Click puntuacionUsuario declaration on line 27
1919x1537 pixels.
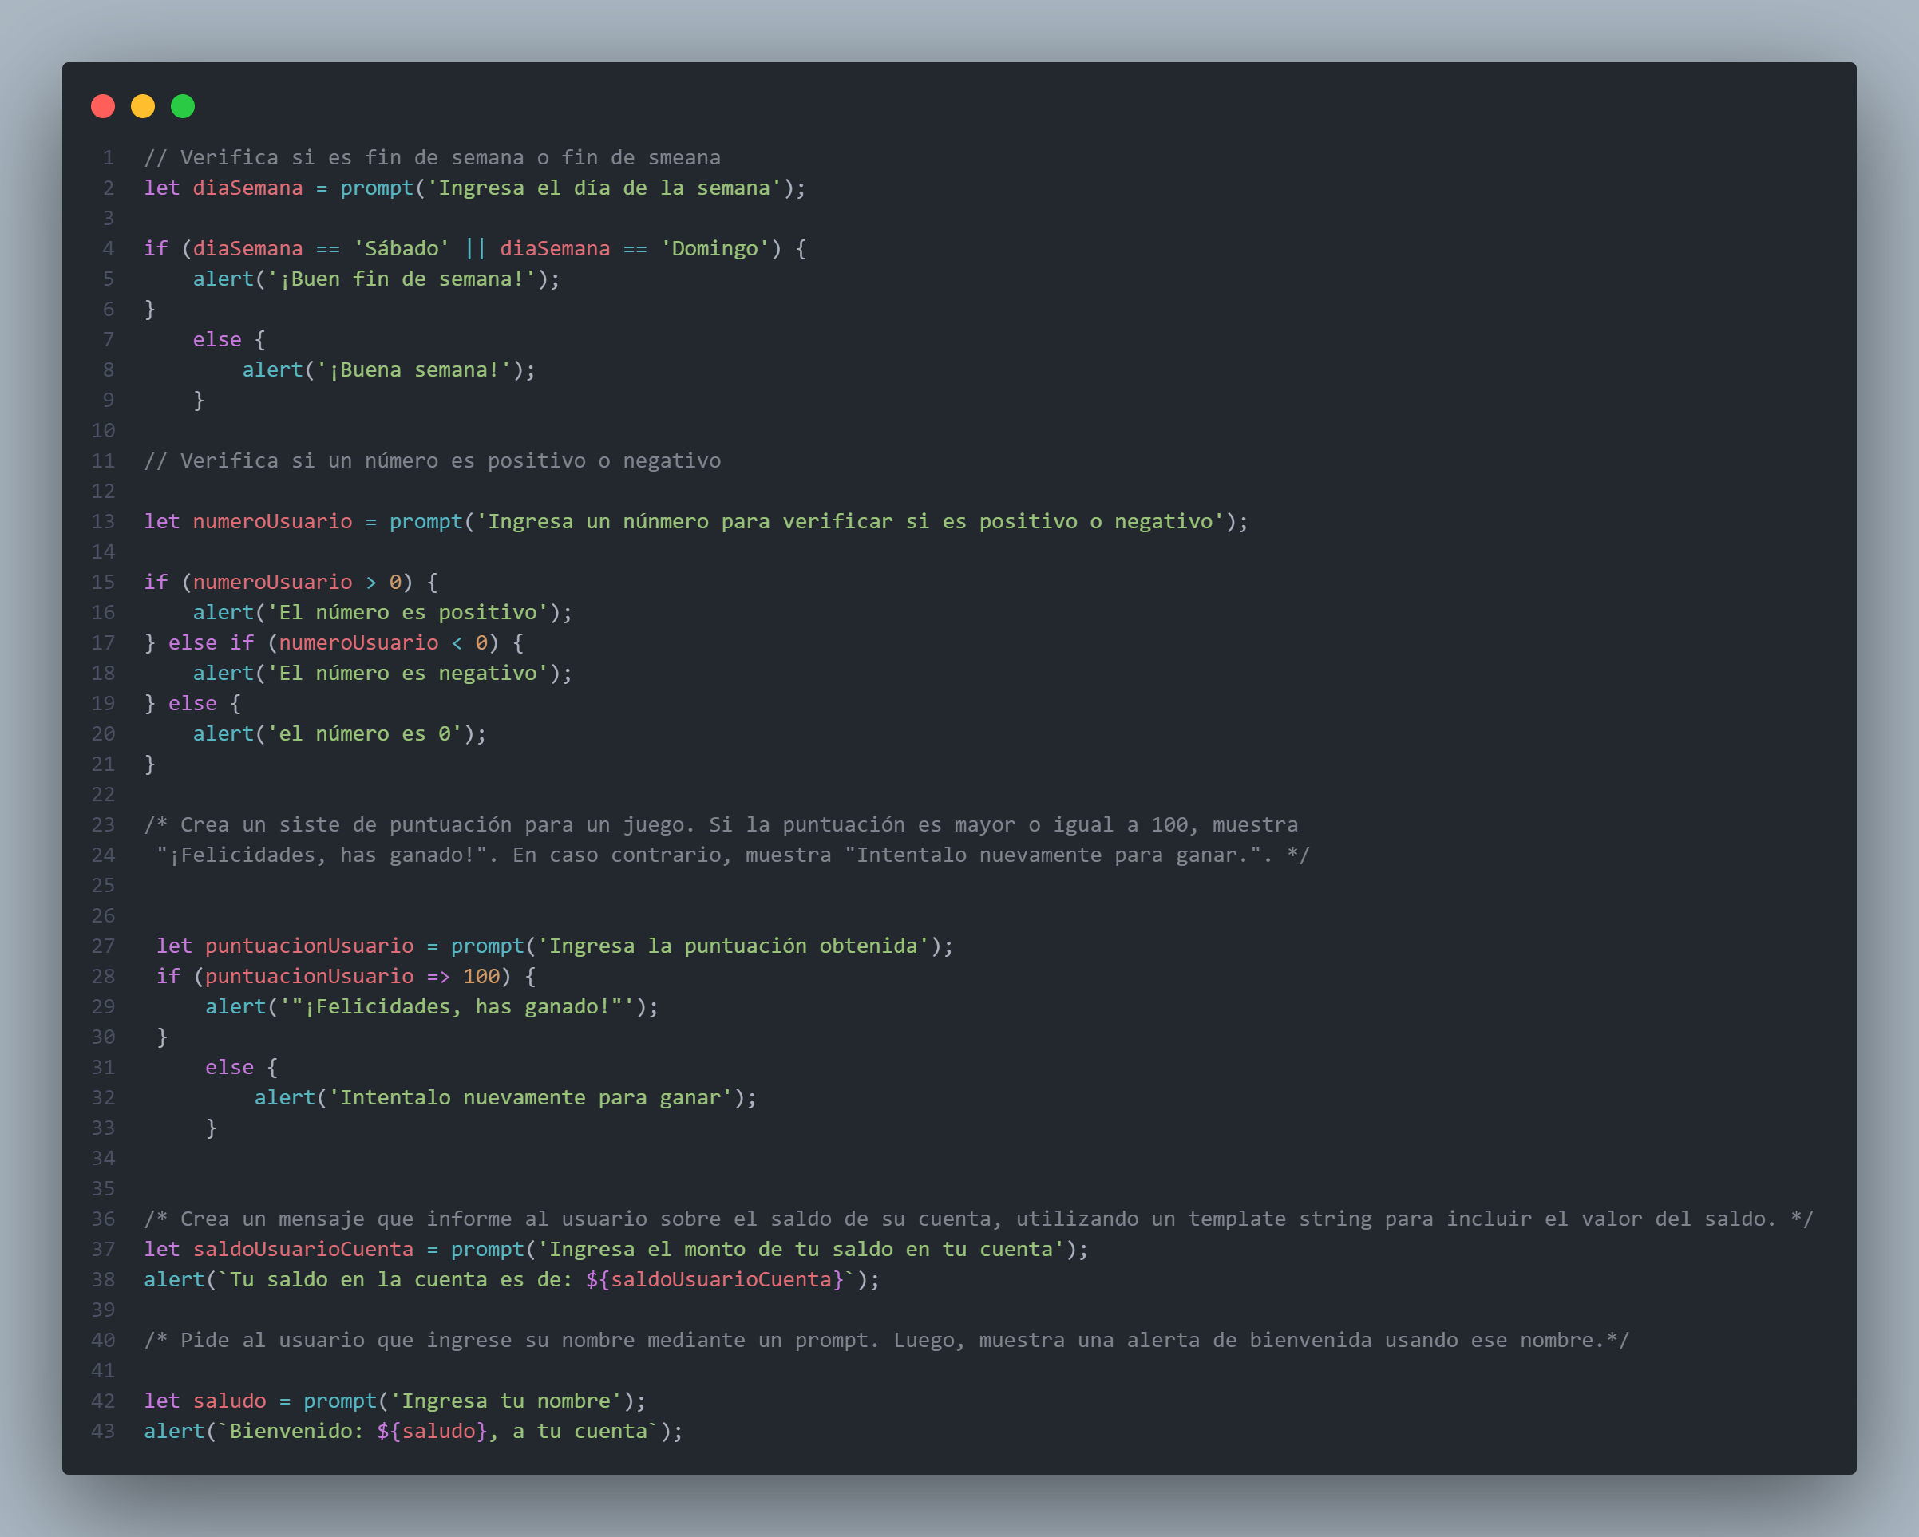309,946
